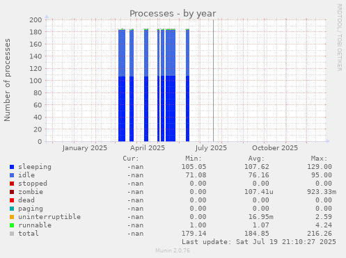Click the total legend color swatch
This screenshot has width=346, height=258.
tap(12, 234)
